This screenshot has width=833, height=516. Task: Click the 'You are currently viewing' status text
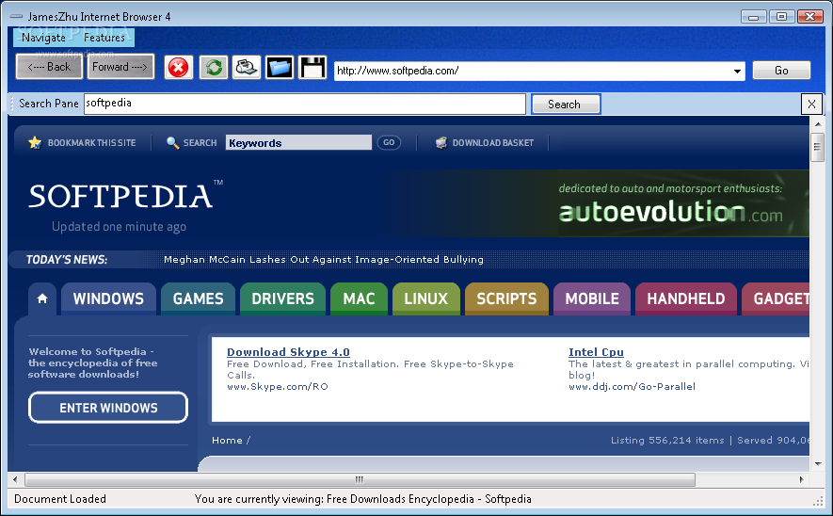[362, 498]
